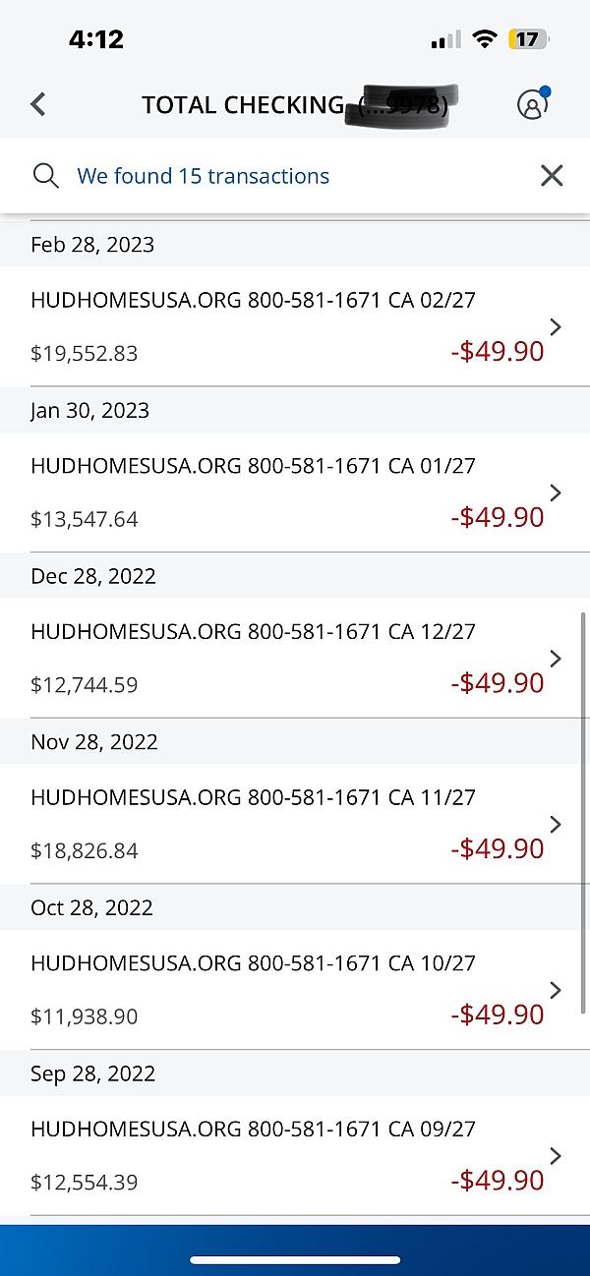Tap the battery indicator in status bar

529,39
